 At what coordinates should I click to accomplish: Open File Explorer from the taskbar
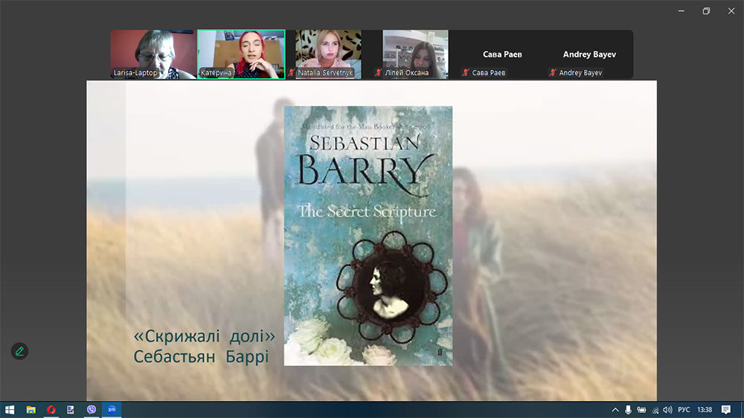[x=31, y=410]
